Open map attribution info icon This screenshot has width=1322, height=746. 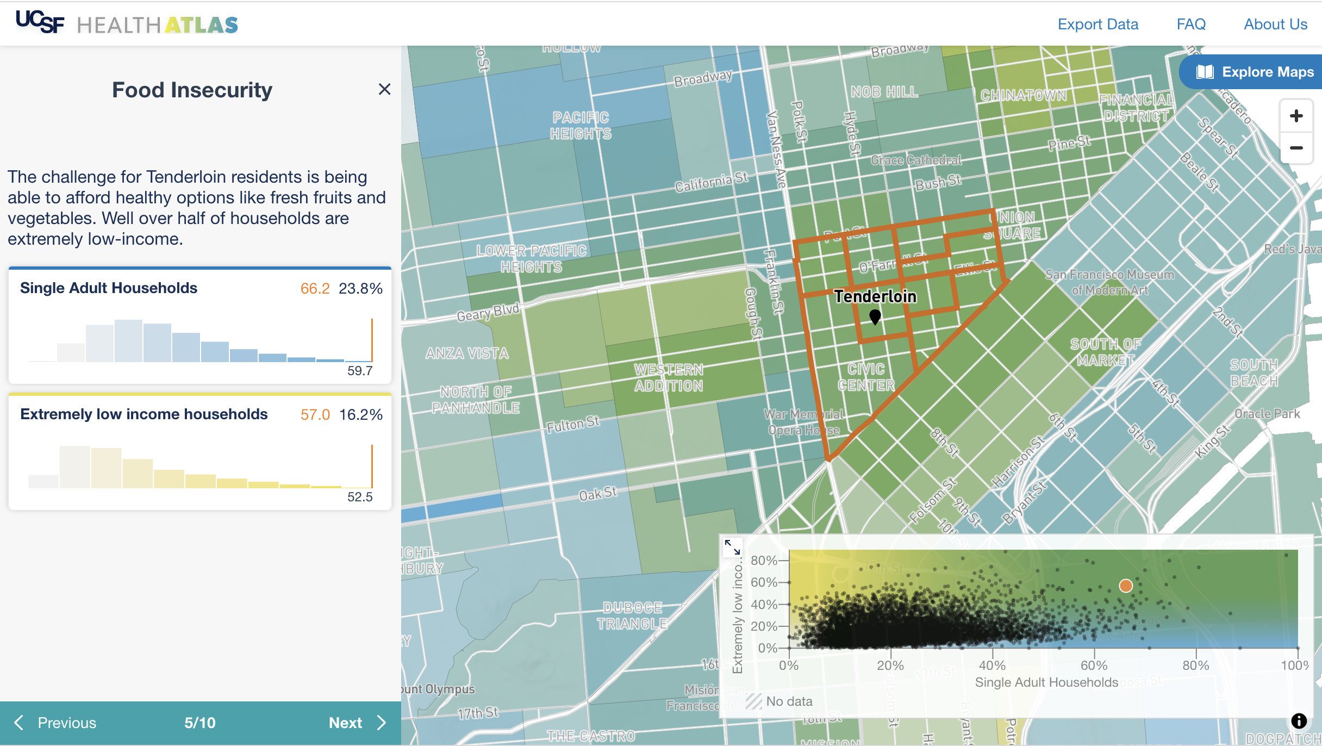(x=1299, y=721)
